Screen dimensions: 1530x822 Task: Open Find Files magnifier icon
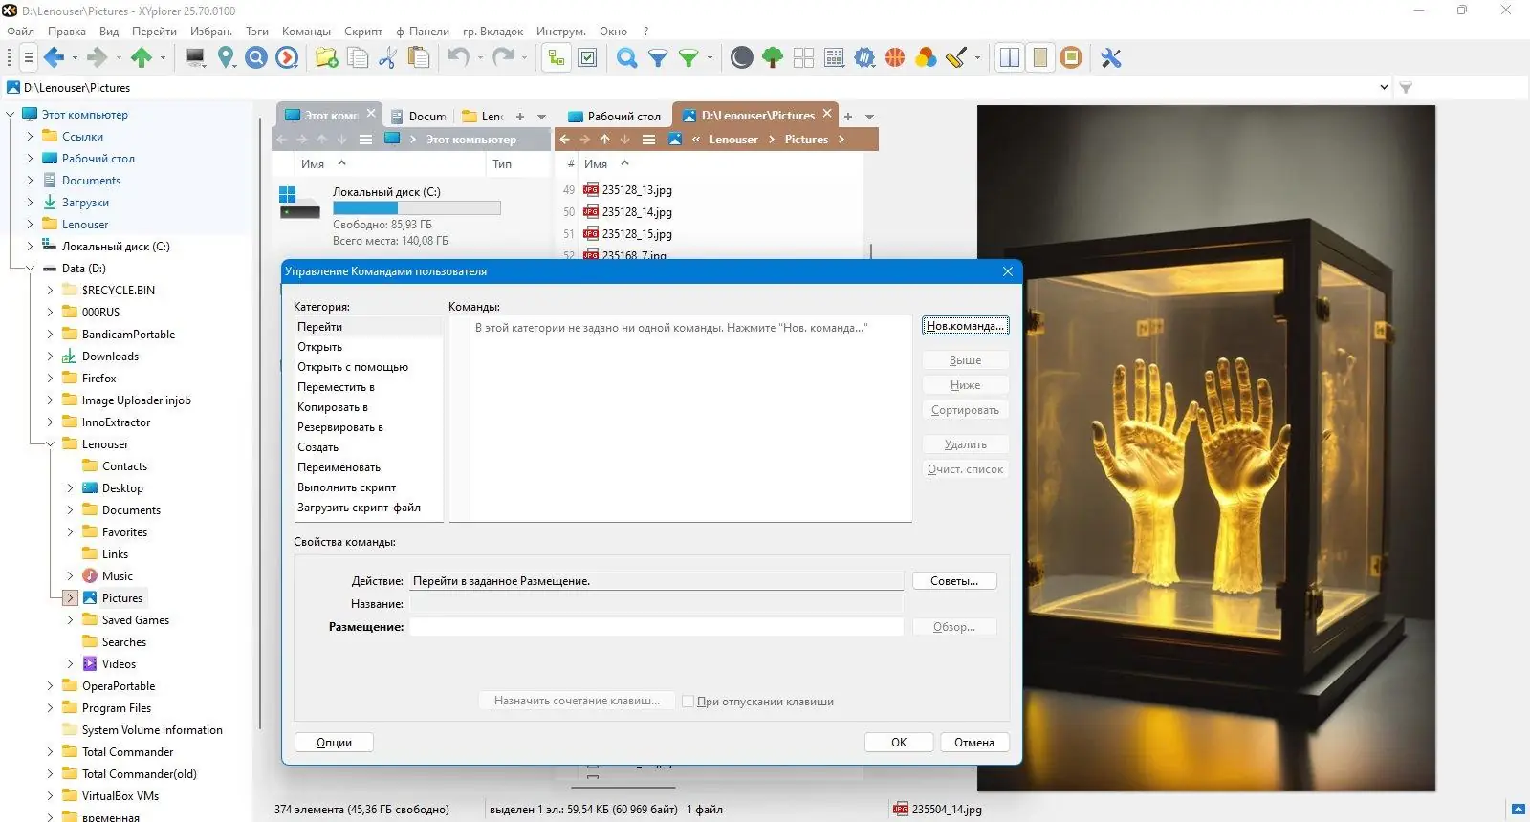pos(627,58)
